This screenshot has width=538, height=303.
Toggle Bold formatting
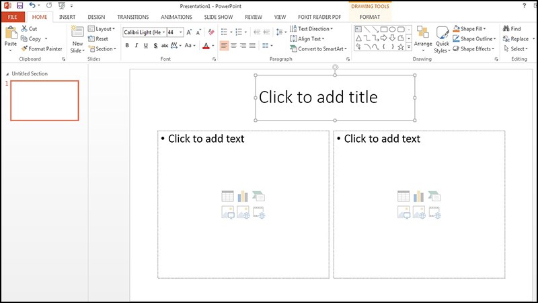coord(126,46)
